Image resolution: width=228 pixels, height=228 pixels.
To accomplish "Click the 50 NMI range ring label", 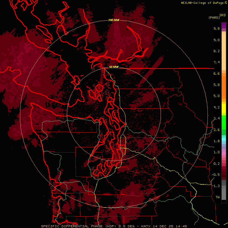I will point(114,67).
